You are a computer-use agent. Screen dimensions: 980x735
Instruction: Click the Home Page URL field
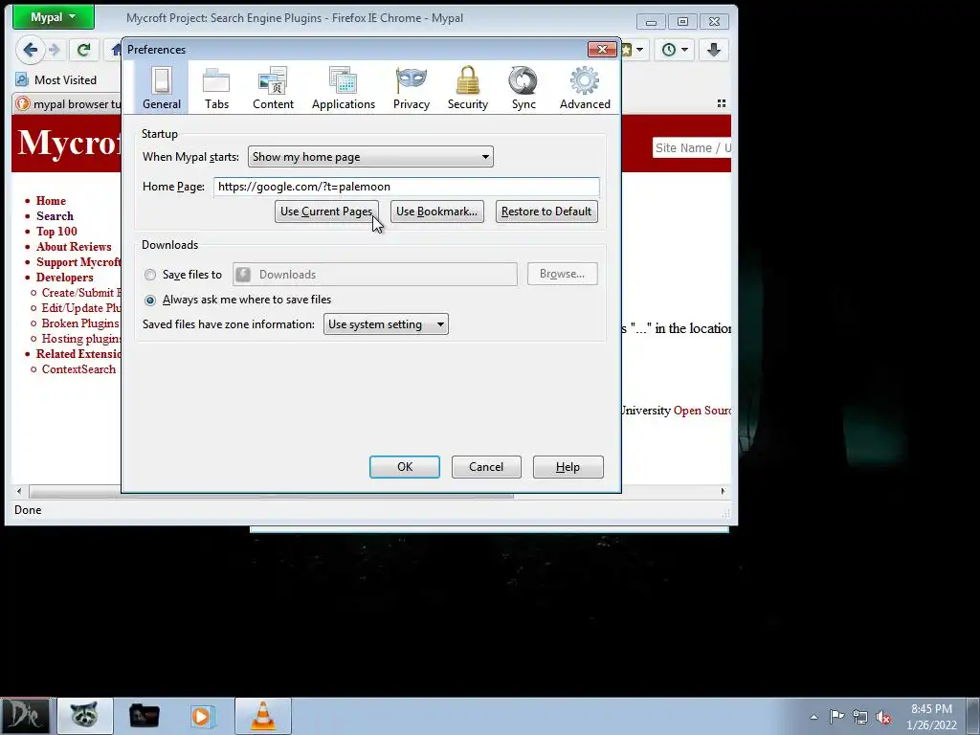tap(406, 187)
